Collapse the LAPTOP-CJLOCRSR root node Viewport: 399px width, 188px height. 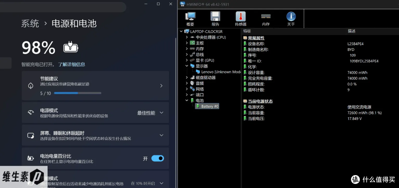coord(181,31)
